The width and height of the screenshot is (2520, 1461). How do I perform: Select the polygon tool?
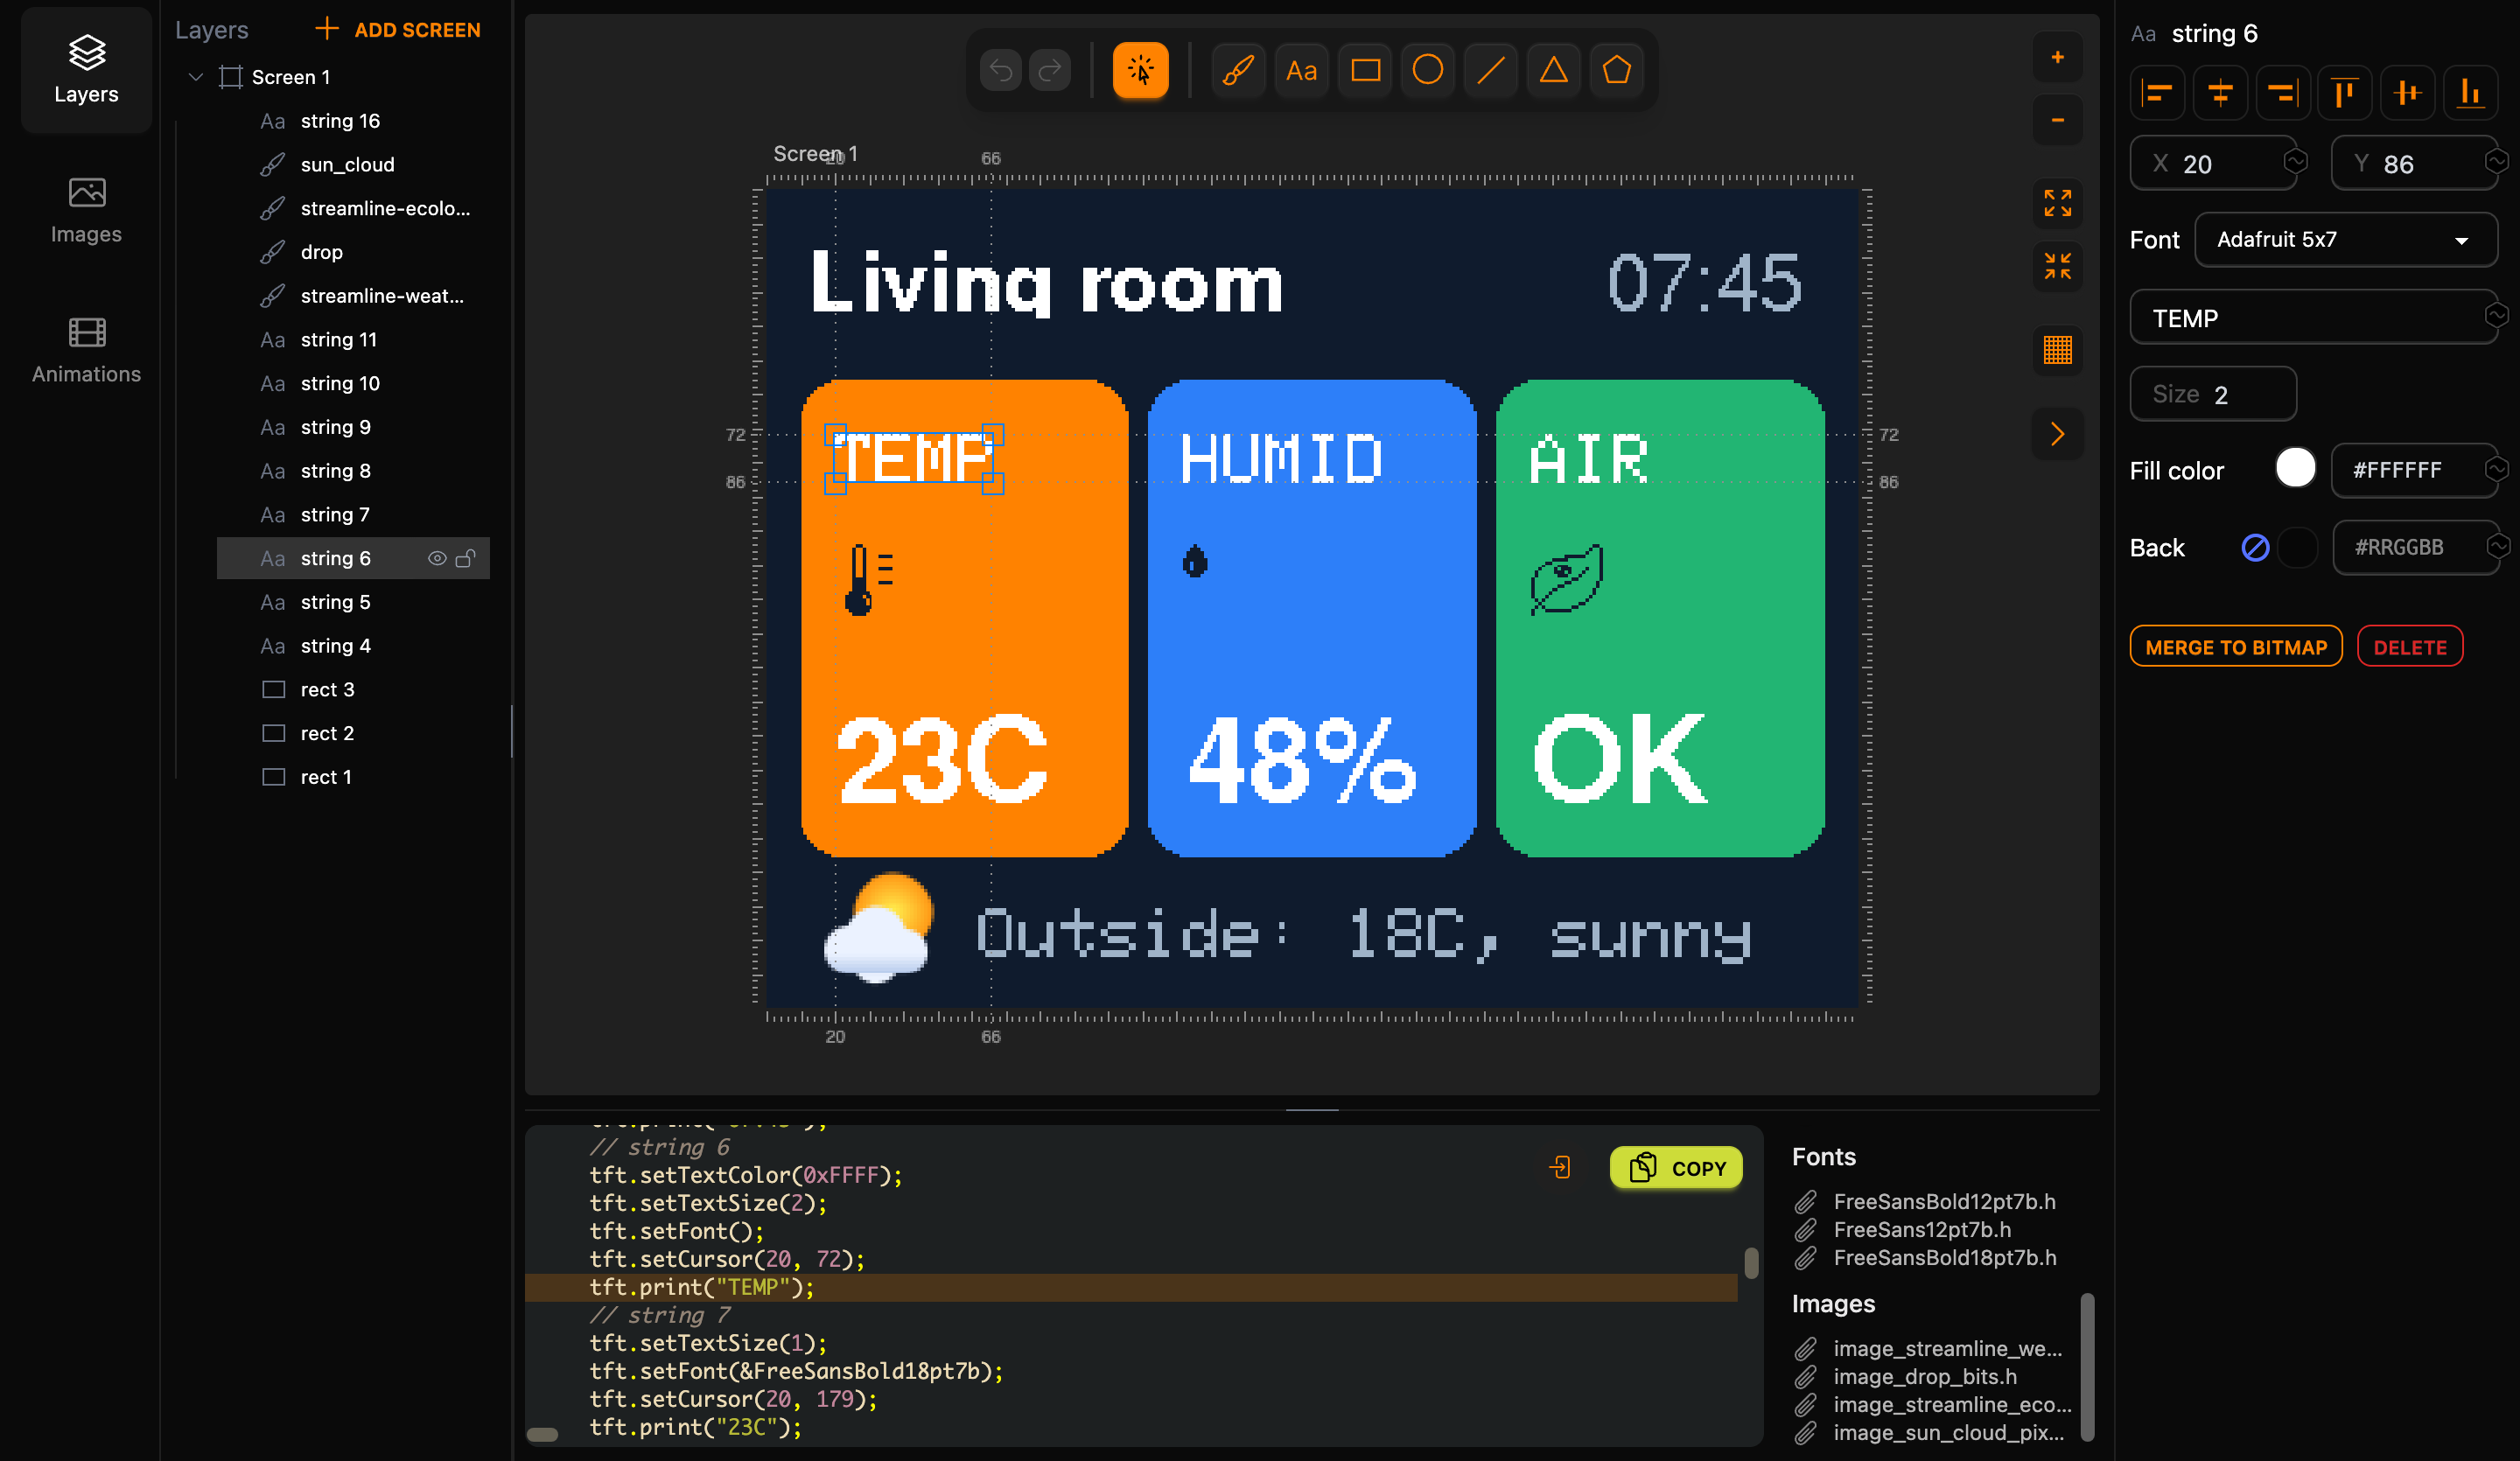1617,70
